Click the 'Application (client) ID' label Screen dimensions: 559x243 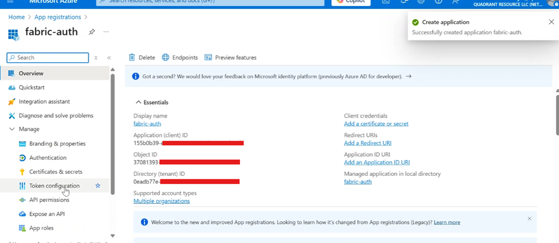coord(160,135)
